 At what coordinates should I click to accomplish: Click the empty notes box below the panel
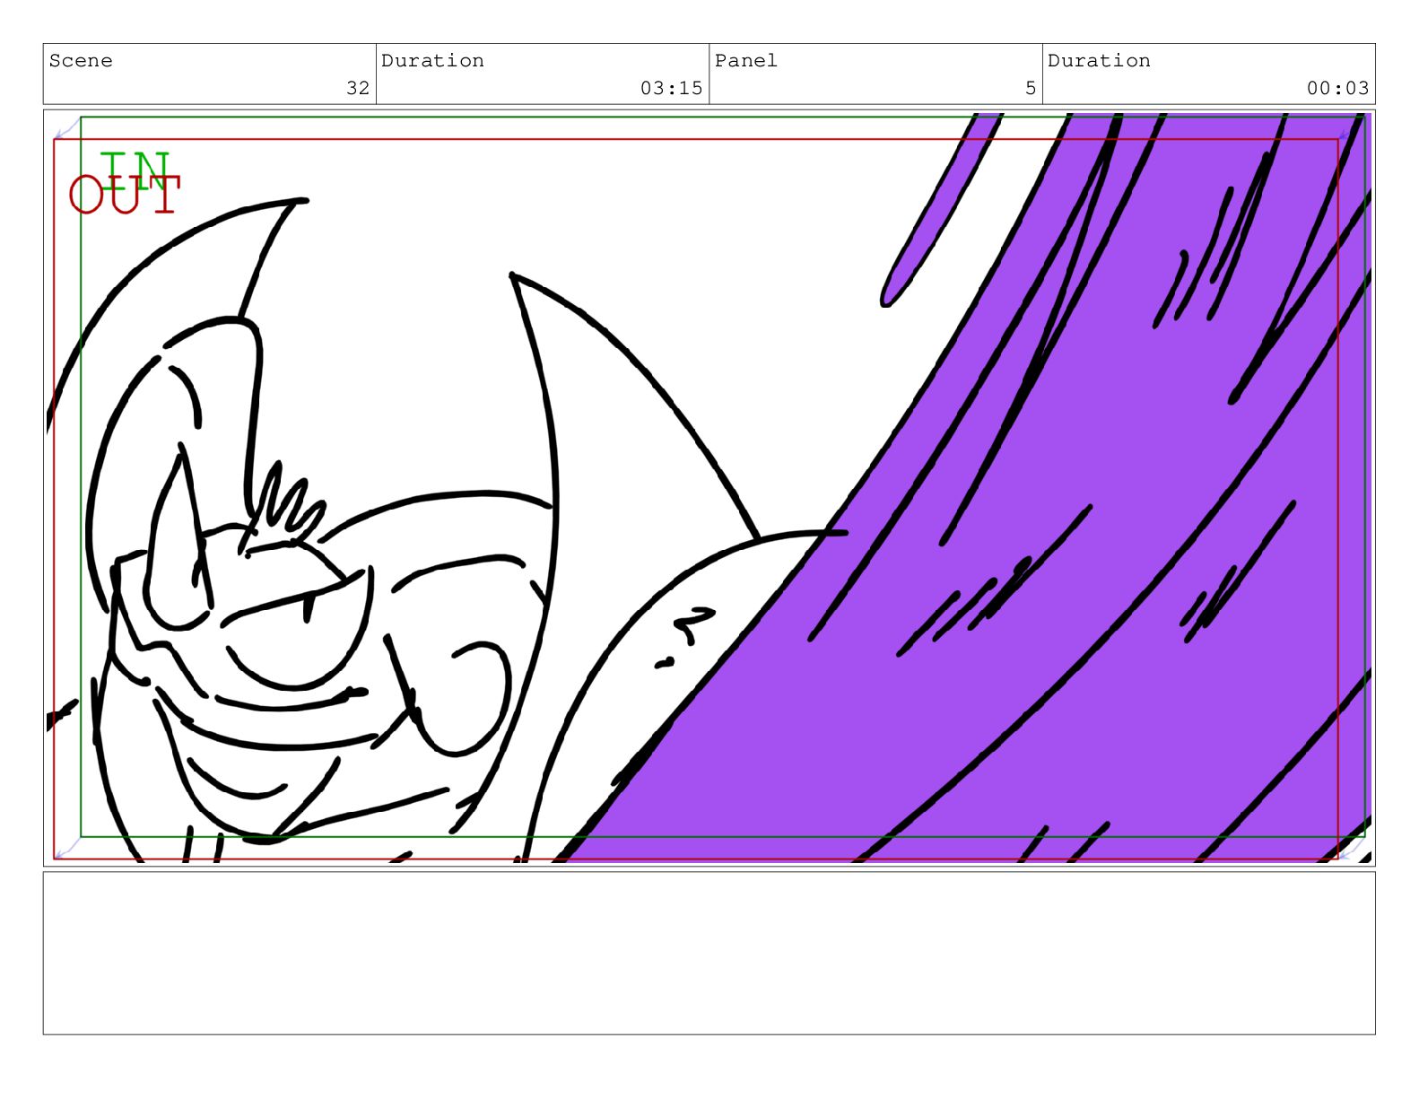(x=709, y=953)
